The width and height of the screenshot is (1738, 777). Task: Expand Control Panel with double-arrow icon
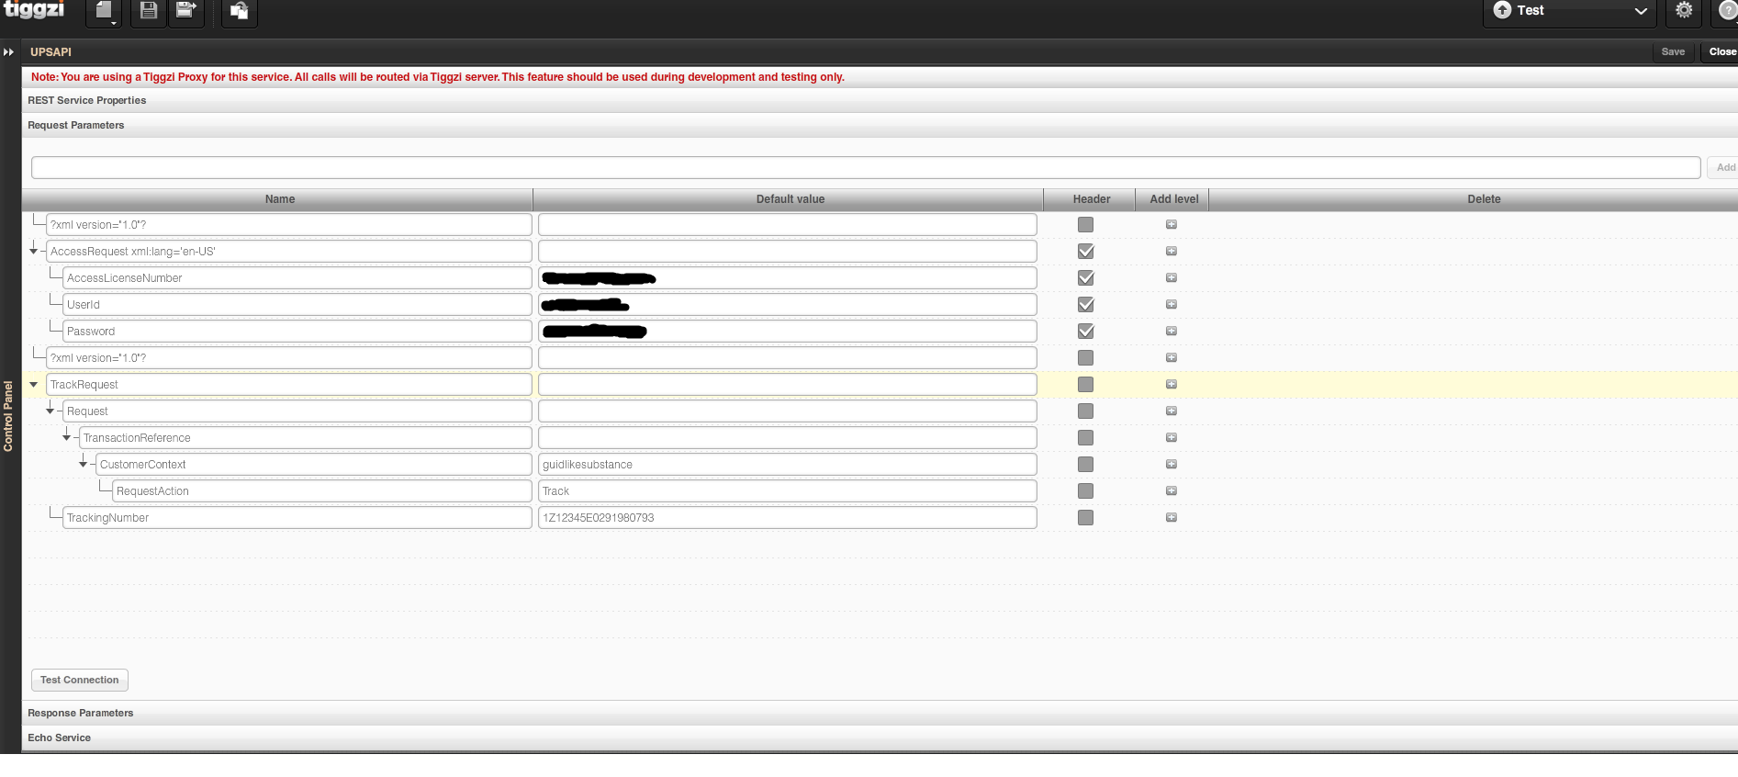click(x=9, y=52)
